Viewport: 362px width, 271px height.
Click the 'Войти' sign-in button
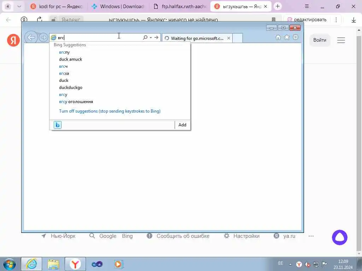[320, 40]
